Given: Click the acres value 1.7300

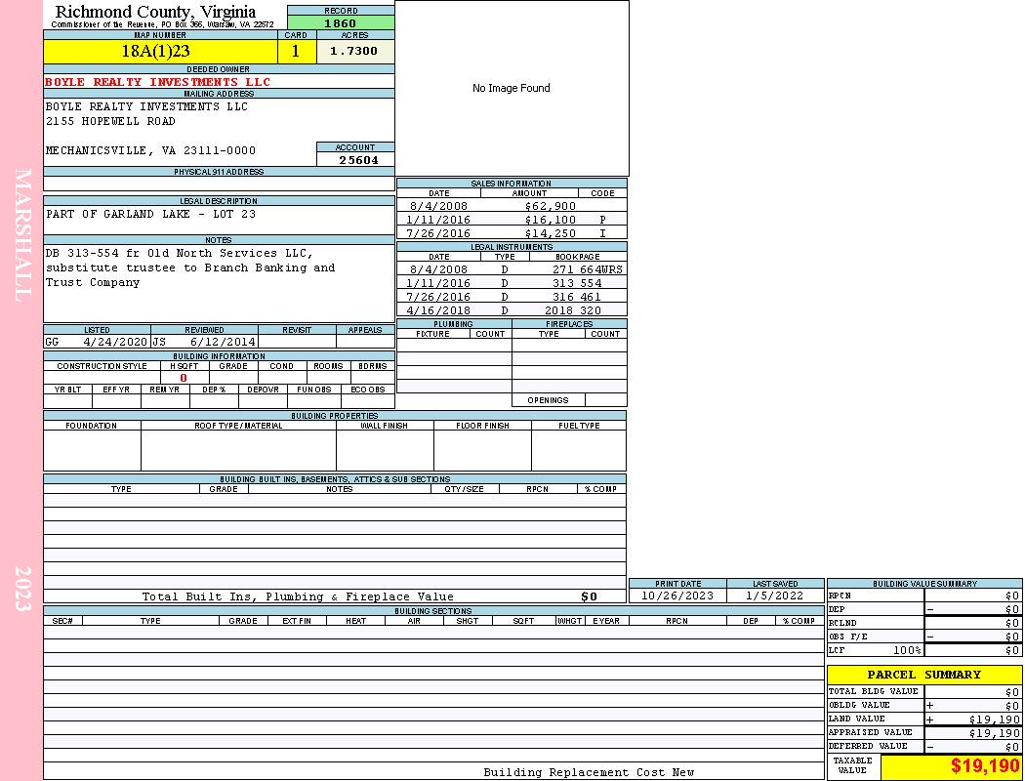Looking at the screenshot, I should pyautogui.click(x=354, y=52).
